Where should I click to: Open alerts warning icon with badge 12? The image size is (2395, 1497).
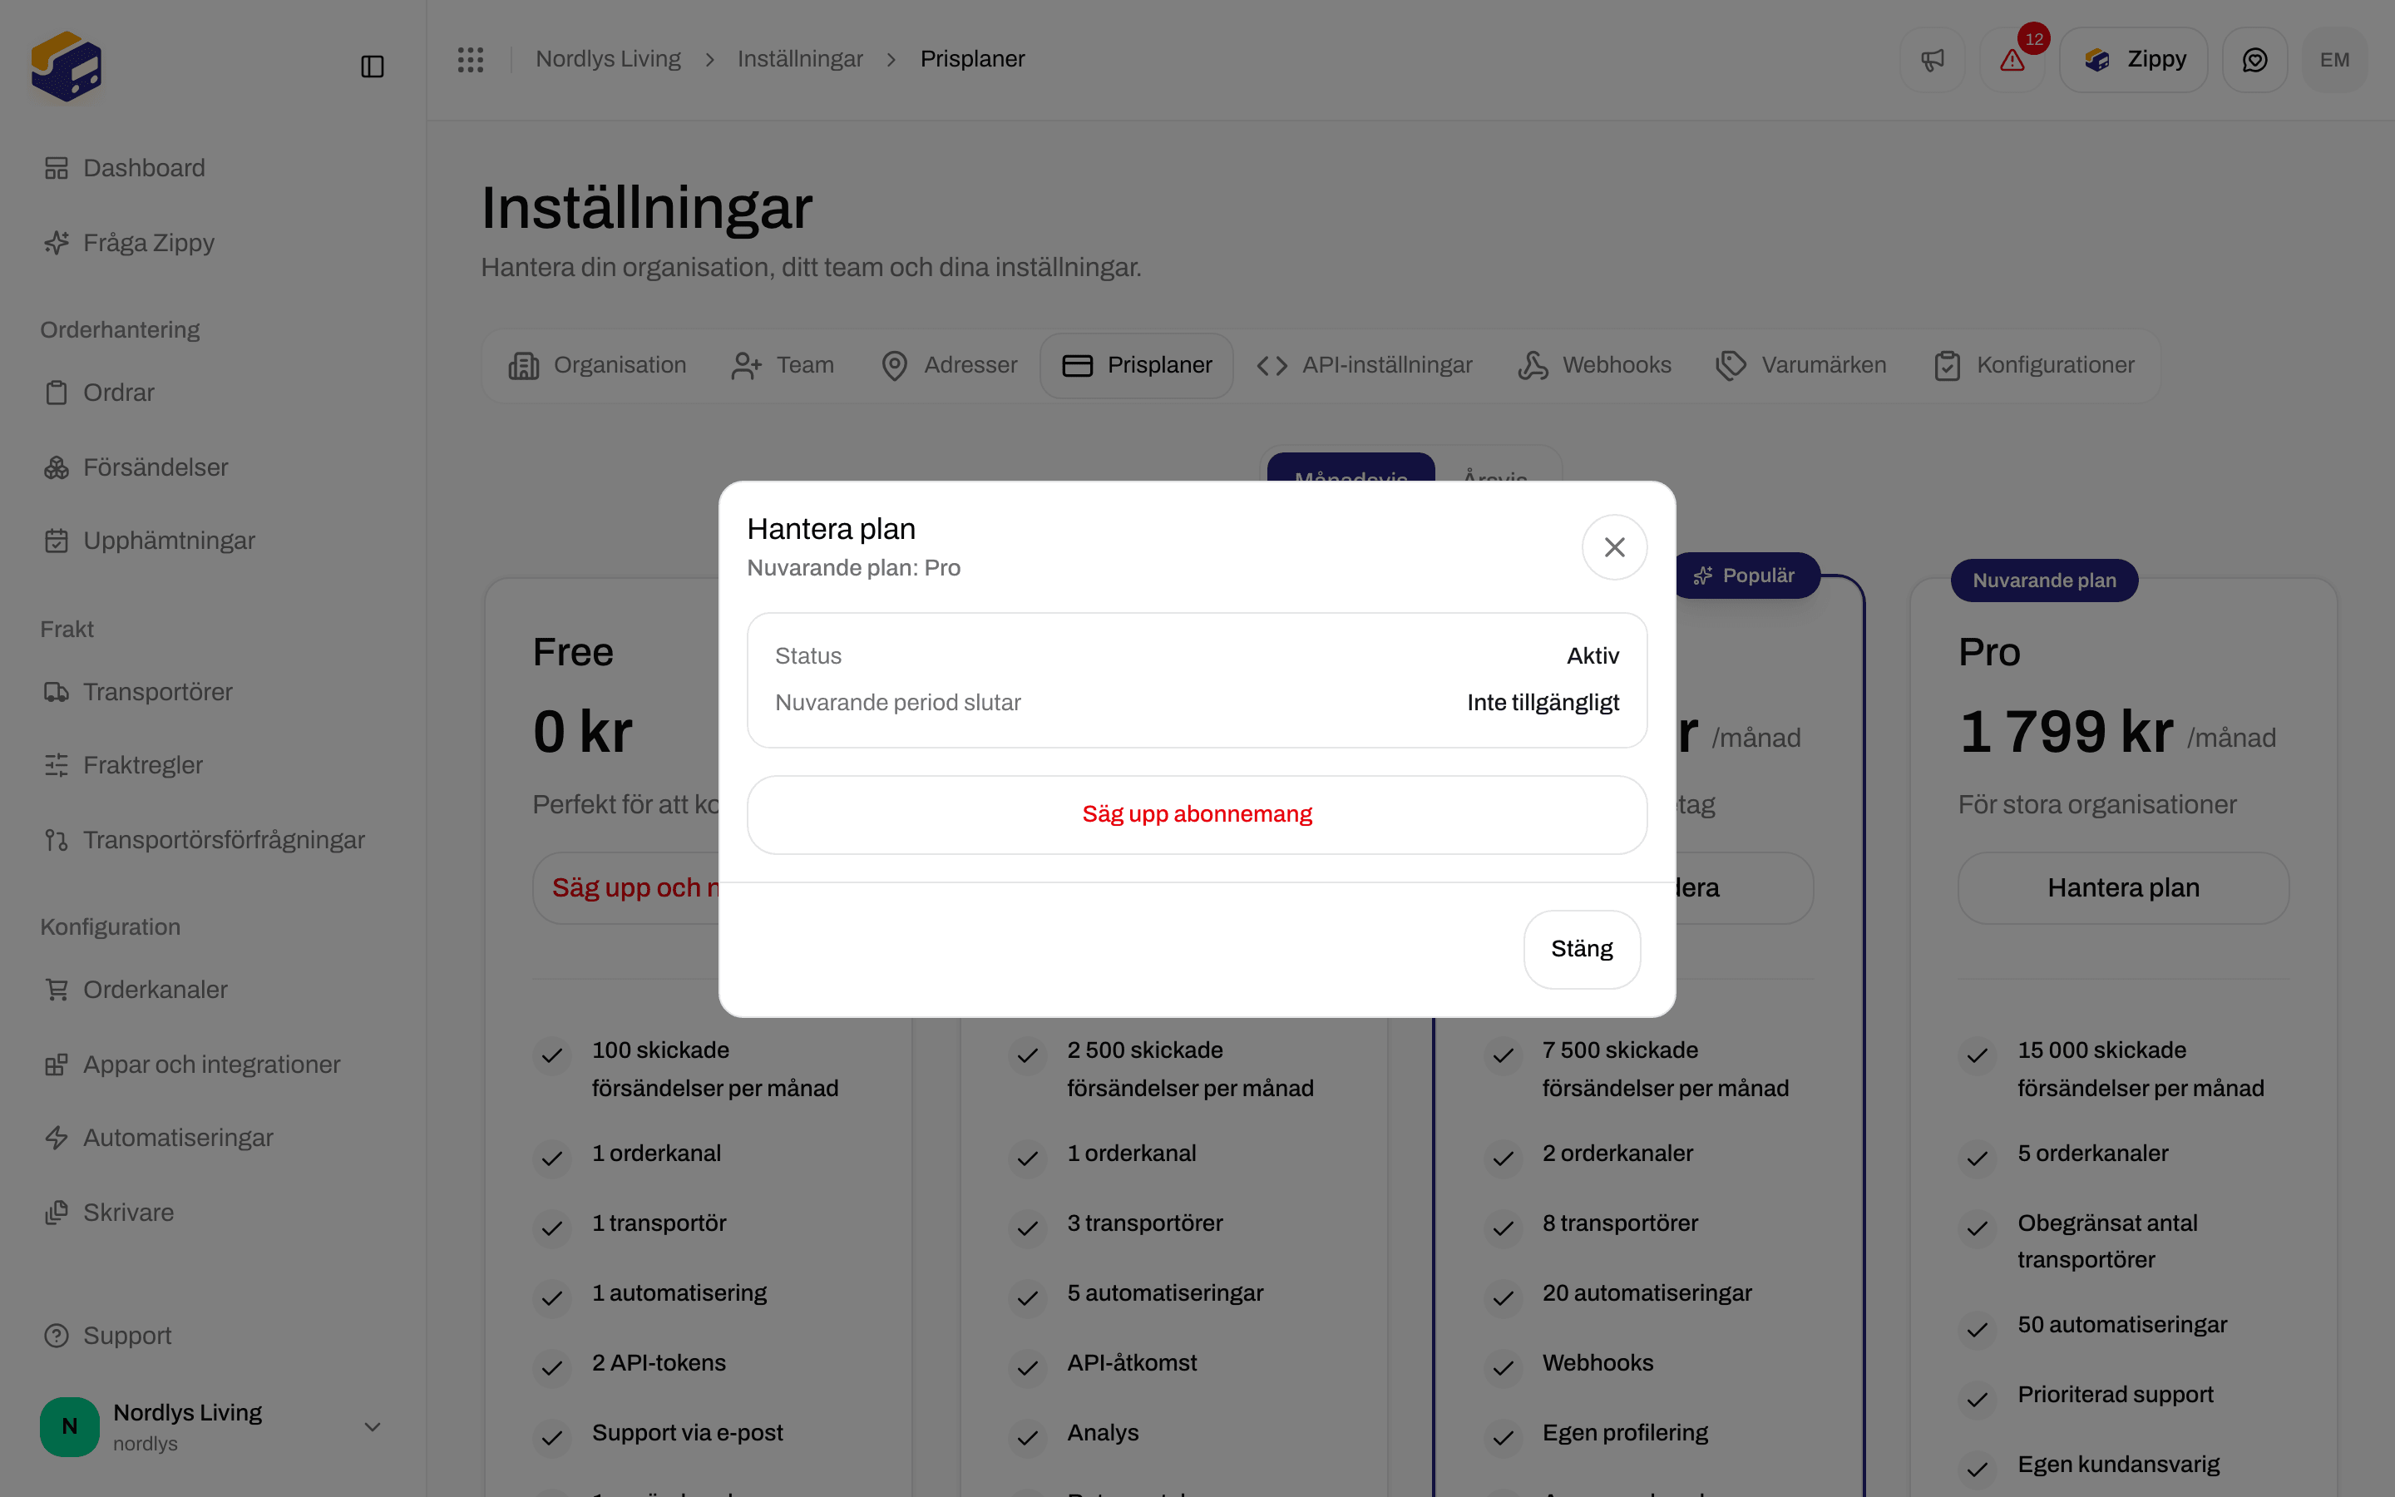(2012, 59)
